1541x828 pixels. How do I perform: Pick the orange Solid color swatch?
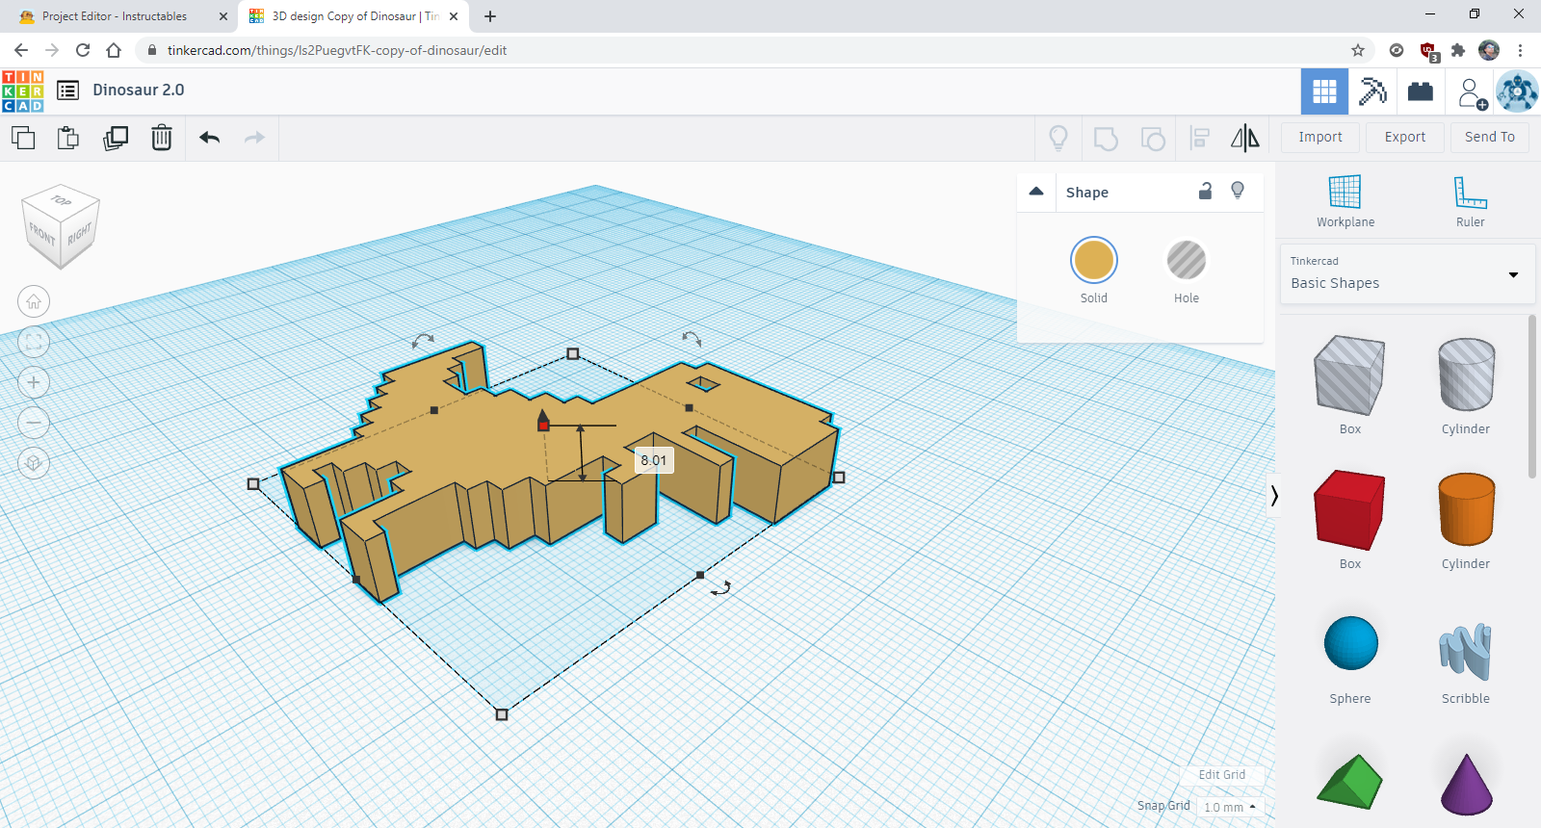click(1094, 260)
